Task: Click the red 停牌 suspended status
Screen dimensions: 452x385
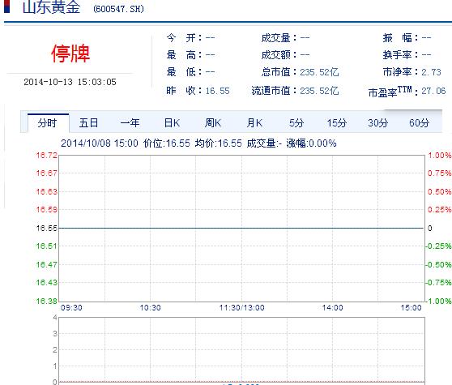Action: pos(70,53)
